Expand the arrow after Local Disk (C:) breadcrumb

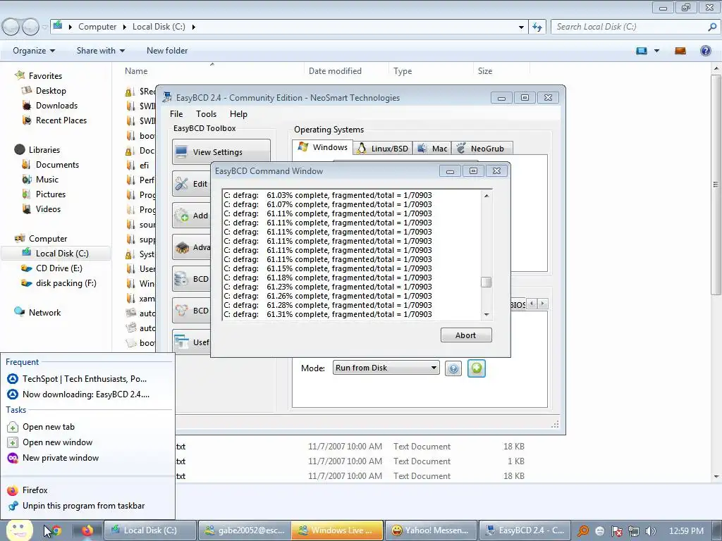click(193, 27)
